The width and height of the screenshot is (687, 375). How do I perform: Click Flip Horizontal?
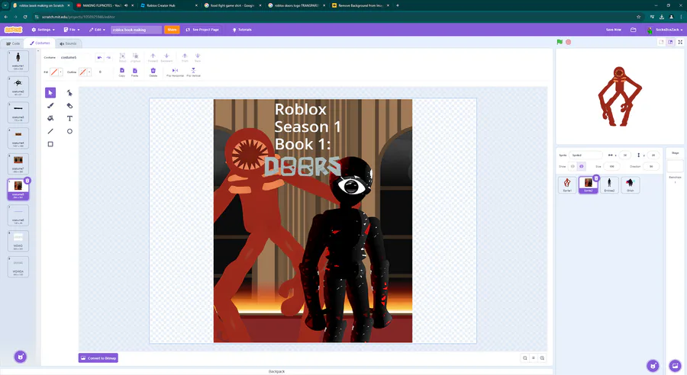[175, 72]
